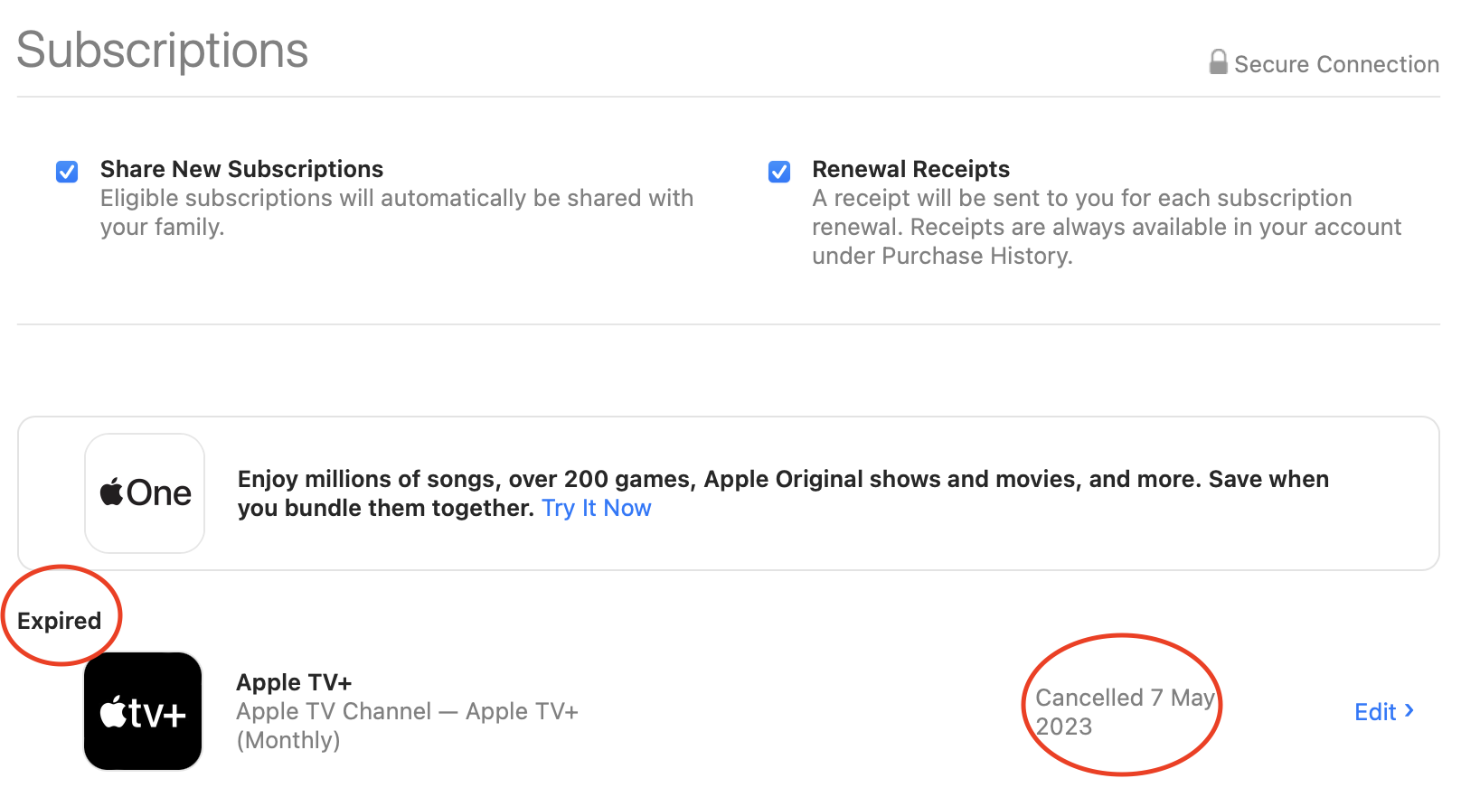Click the family sharing description text
This screenshot has height=797, width=1461.
tap(396, 212)
